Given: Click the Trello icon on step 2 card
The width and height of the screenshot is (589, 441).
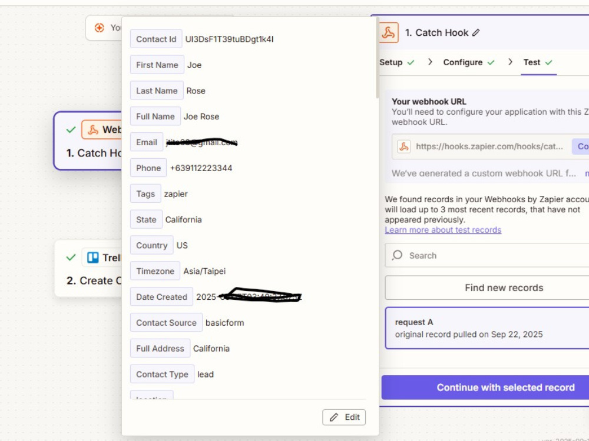Looking at the screenshot, I should click(93, 258).
